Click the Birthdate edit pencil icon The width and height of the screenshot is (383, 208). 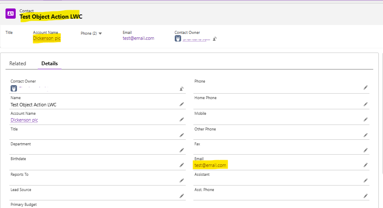(182, 165)
